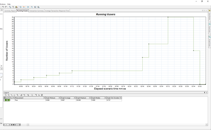Click the Redo arrow icon in the toolbar
Screen dimensions: 211x130
pyautogui.click(x=6, y=7)
